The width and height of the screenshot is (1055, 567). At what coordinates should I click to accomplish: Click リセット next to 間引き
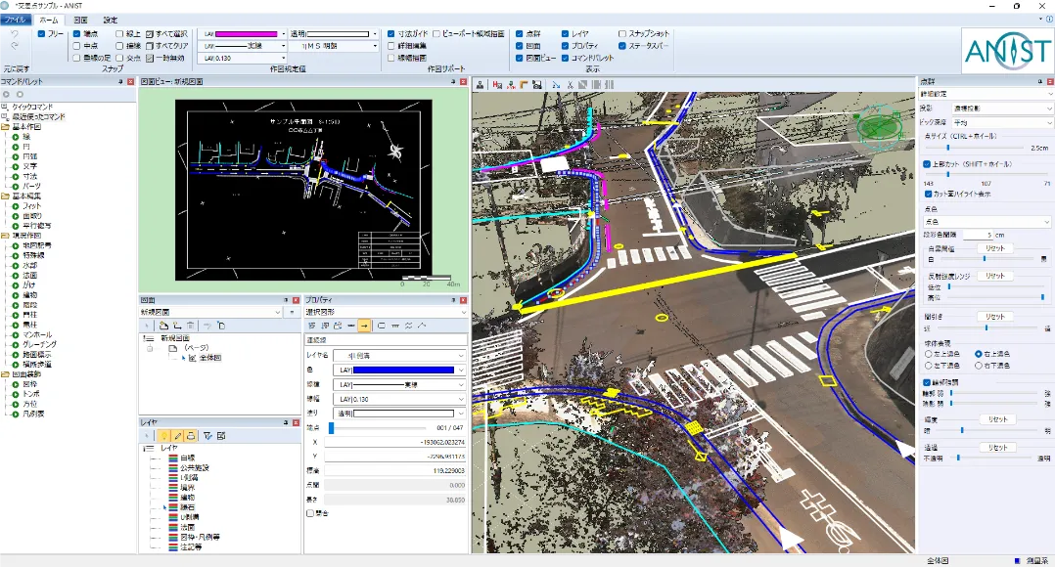(x=995, y=317)
